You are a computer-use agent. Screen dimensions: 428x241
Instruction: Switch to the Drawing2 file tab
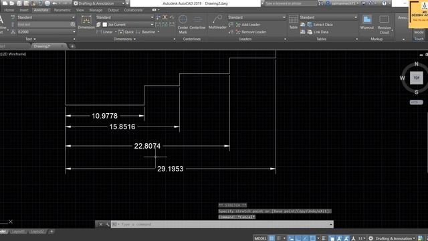42,46
